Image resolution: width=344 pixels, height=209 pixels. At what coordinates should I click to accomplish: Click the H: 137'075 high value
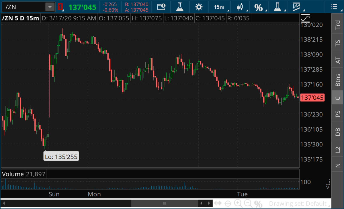tap(146, 18)
